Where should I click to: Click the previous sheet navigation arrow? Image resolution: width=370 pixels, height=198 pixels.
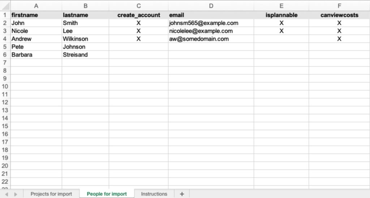7,194
